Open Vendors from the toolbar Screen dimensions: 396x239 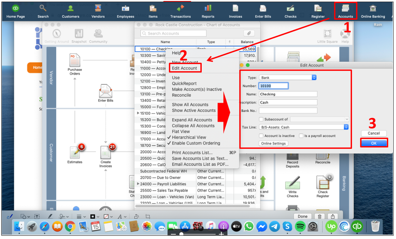click(98, 12)
